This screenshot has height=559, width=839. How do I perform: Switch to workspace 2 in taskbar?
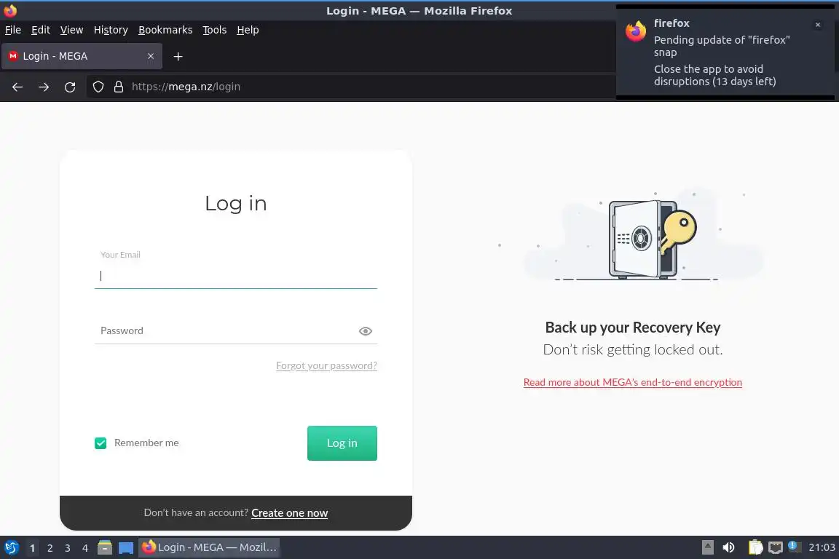[50, 548]
